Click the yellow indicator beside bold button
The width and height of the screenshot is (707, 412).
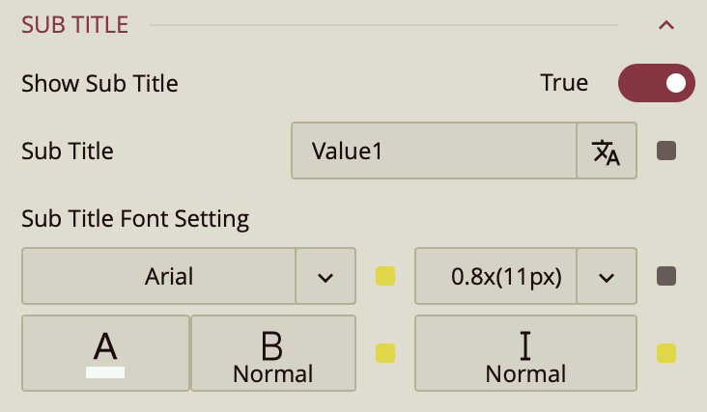tap(385, 353)
